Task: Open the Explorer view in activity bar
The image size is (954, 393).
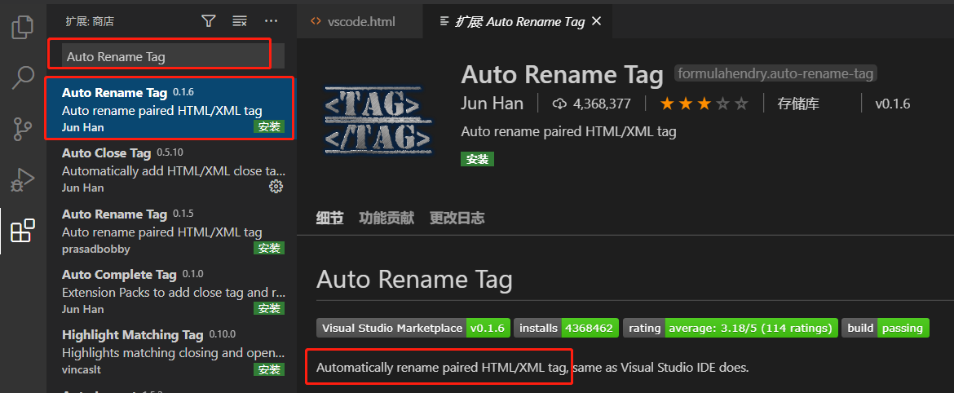Action: tap(23, 27)
